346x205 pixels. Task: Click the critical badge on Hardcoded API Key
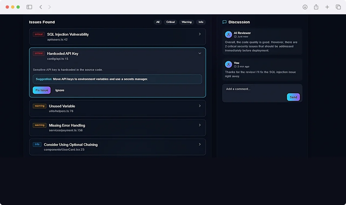pyautogui.click(x=39, y=53)
